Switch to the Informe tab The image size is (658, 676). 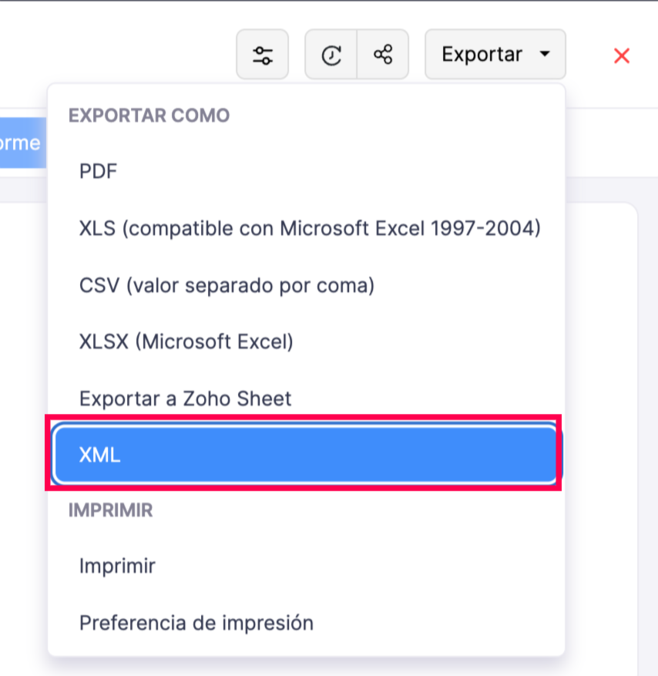[19, 143]
